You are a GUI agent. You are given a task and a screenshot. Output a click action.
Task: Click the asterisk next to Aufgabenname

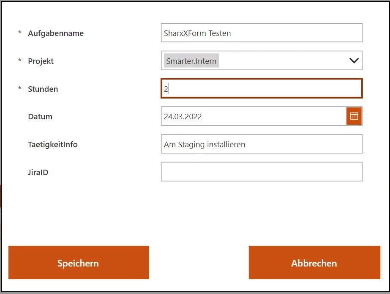(19, 33)
